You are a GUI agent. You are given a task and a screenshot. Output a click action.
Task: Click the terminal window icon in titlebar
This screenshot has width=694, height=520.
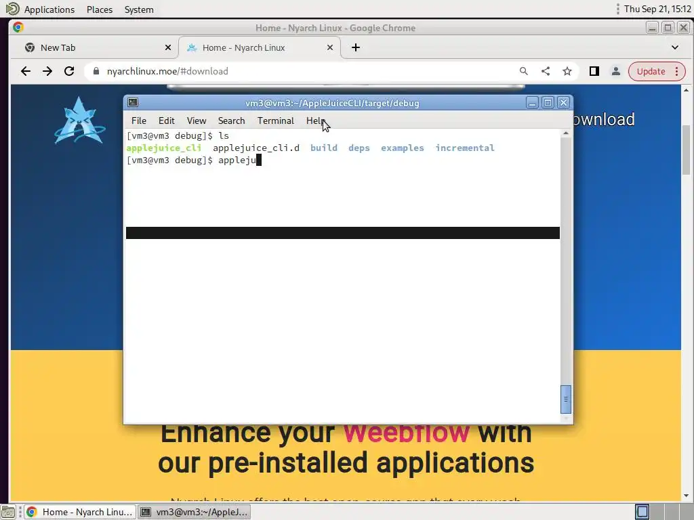tap(133, 103)
